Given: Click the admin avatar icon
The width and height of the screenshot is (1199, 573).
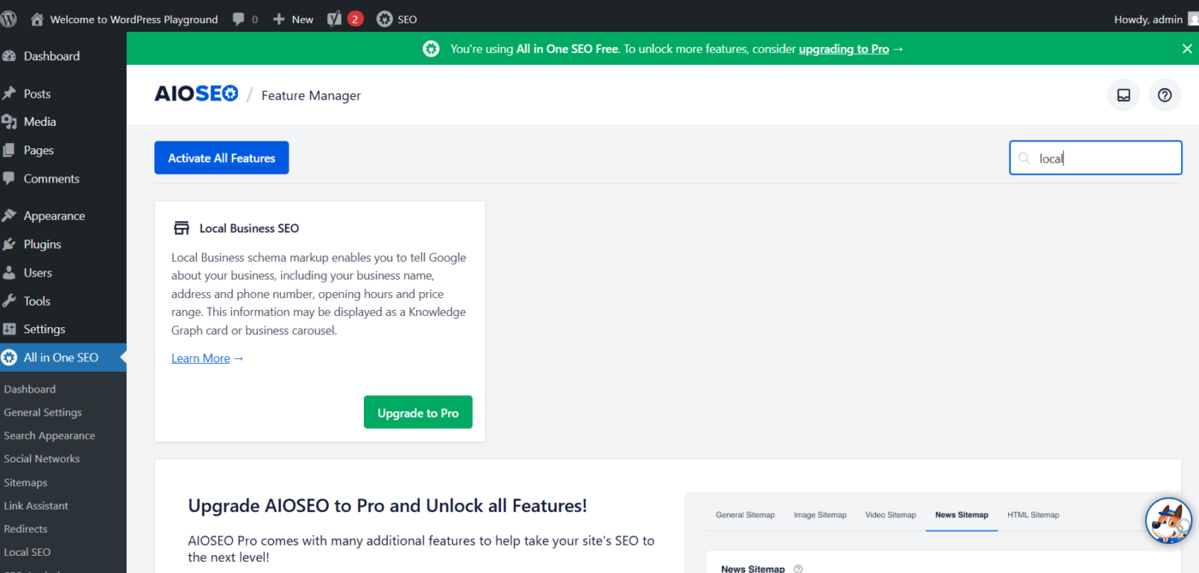Looking at the screenshot, I should 1193,19.
